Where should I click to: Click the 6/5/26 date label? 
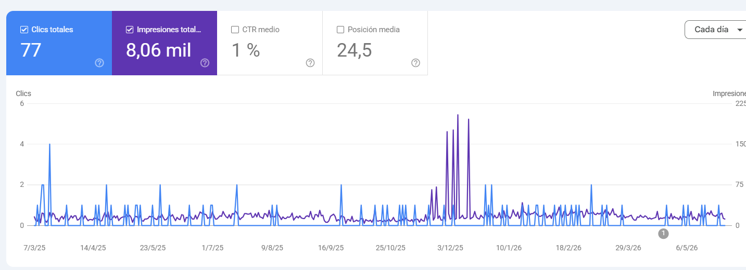tap(687, 248)
